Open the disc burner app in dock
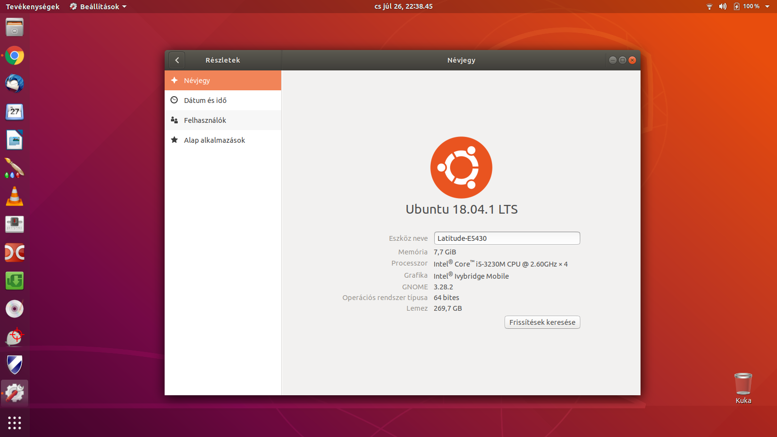The width and height of the screenshot is (777, 437). point(15,309)
